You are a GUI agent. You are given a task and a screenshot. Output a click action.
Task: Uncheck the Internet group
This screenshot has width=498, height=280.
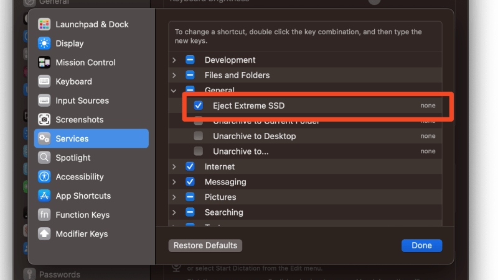(x=190, y=166)
